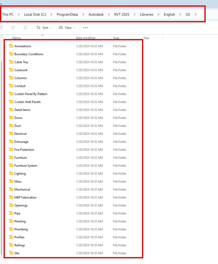Screen dimensions: 218x264
Task: Select the Curtain Wall Panels folder icon
Action: 11,102
